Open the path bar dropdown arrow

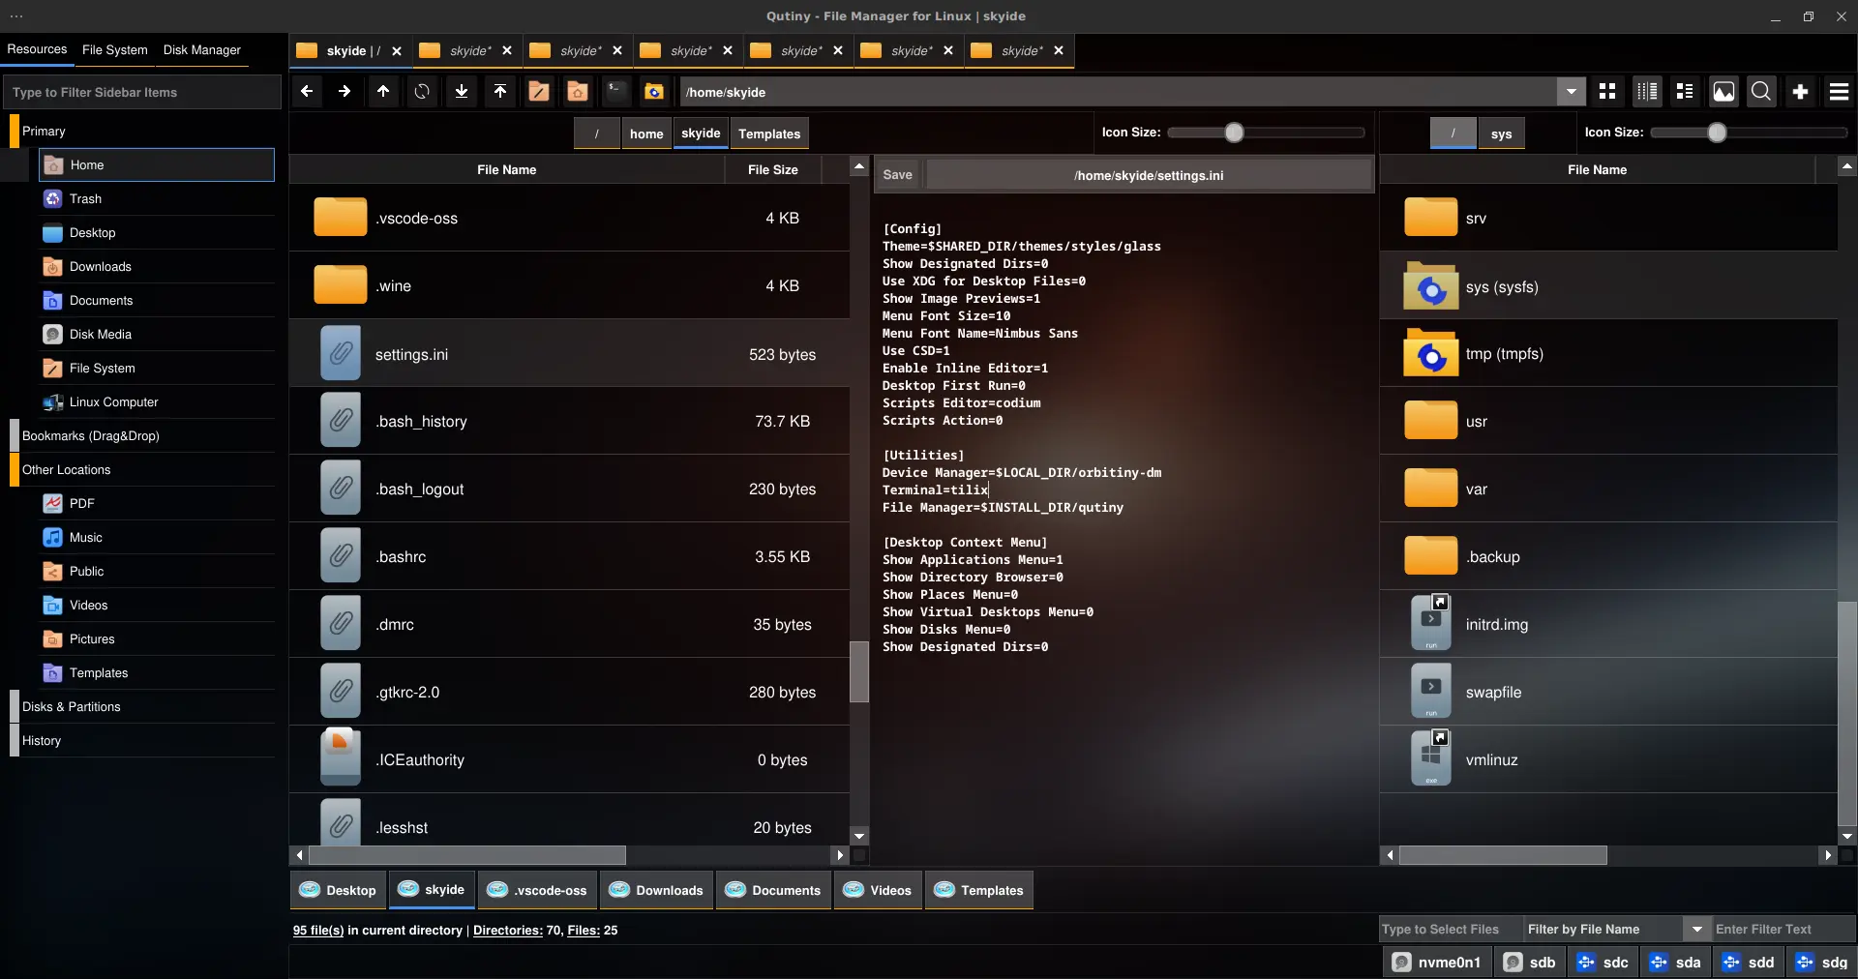tap(1571, 92)
